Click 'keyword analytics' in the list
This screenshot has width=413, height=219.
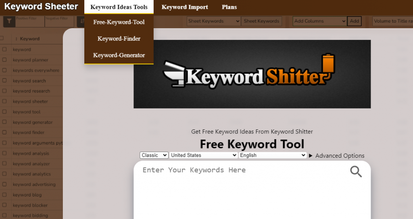pyautogui.click(x=32, y=174)
